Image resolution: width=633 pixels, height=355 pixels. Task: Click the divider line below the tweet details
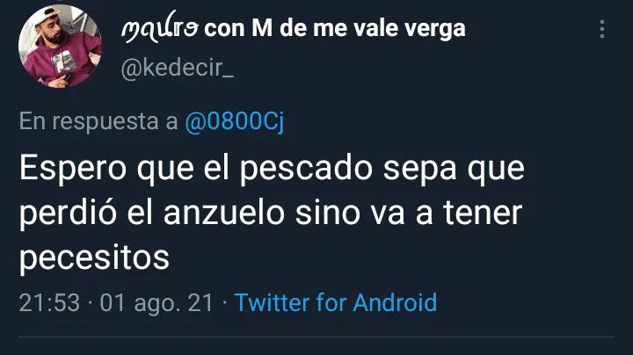(x=316, y=336)
